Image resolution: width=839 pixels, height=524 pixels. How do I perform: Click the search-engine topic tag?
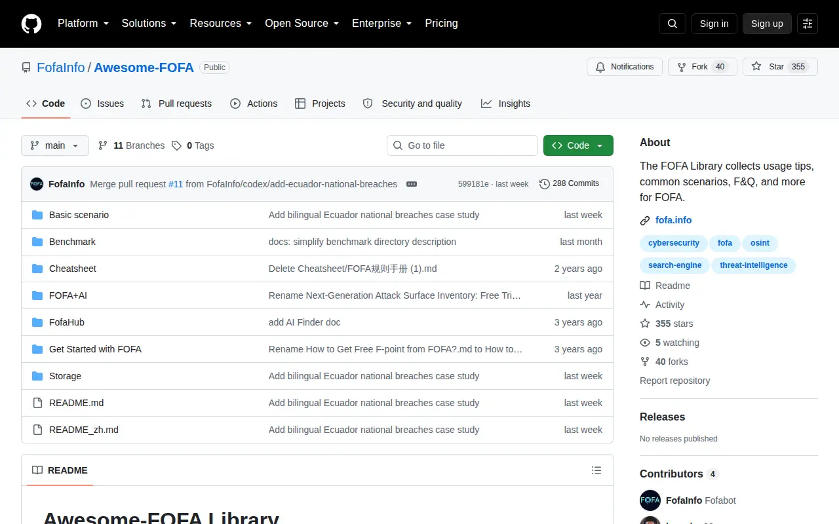(x=675, y=265)
